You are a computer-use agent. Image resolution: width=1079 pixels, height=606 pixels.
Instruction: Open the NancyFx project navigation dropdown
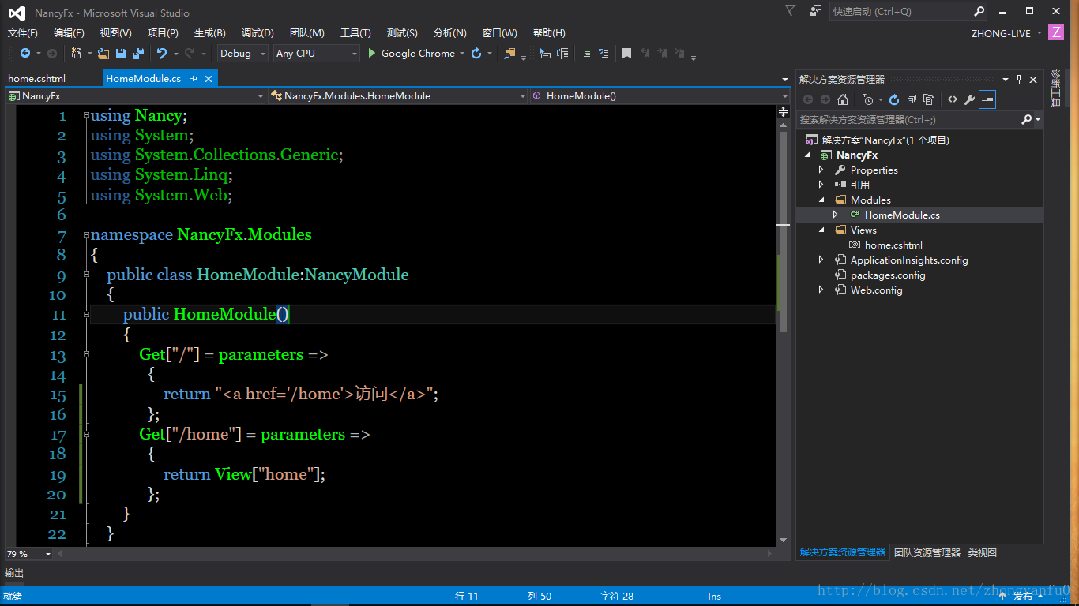click(135, 95)
